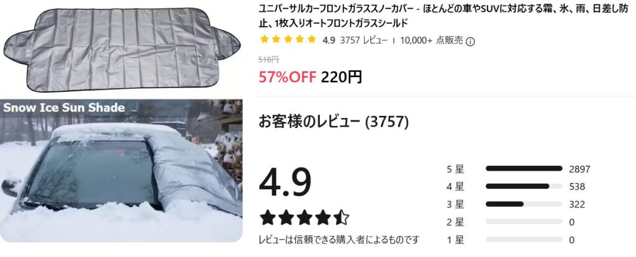Click the second yellow star near 3757 レビュー
Viewport: 636px width, 257px height.
coord(276,39)
